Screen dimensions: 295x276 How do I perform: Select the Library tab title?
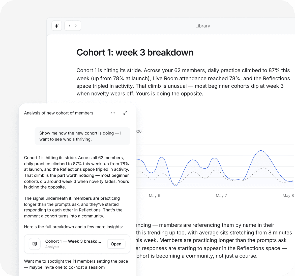point(203,26)
